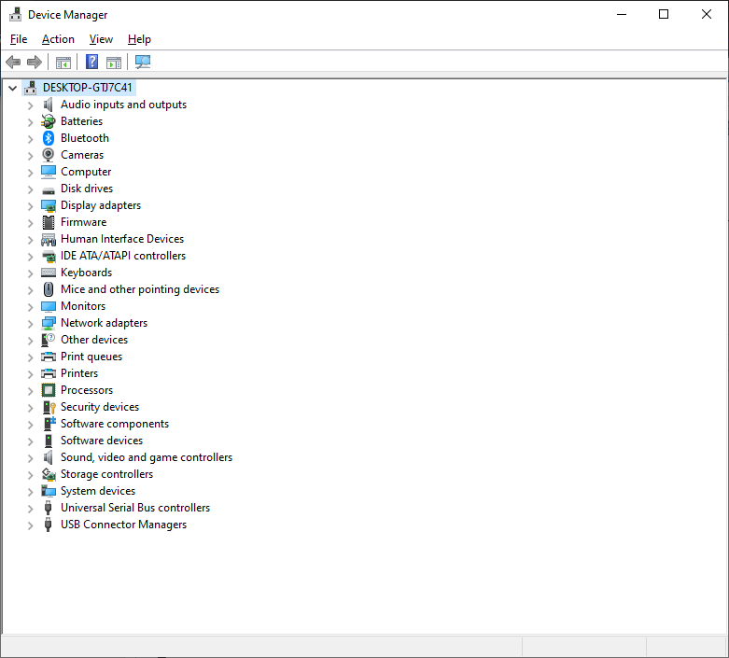Click the Device Manager title bar icon
This screenshot has width=729, height=658.
(x=15, y=14)
